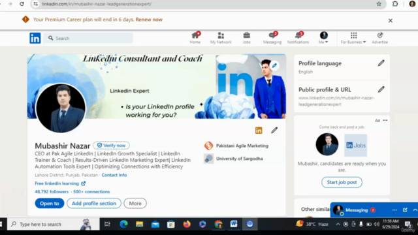This screenshot has width=418, height=235.
Task: Open Messaging nav icon with badge
Action: coord(272,38)
